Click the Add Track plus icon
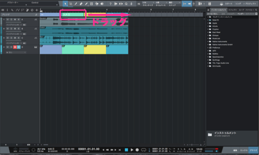 (x=37, y=10)
